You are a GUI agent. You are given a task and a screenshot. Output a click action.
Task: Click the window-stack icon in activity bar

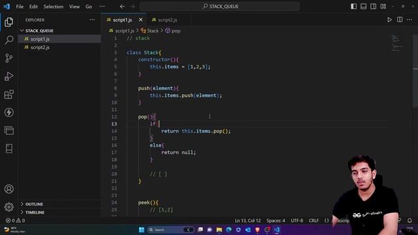pyautogui.click(x=8, y=131)
